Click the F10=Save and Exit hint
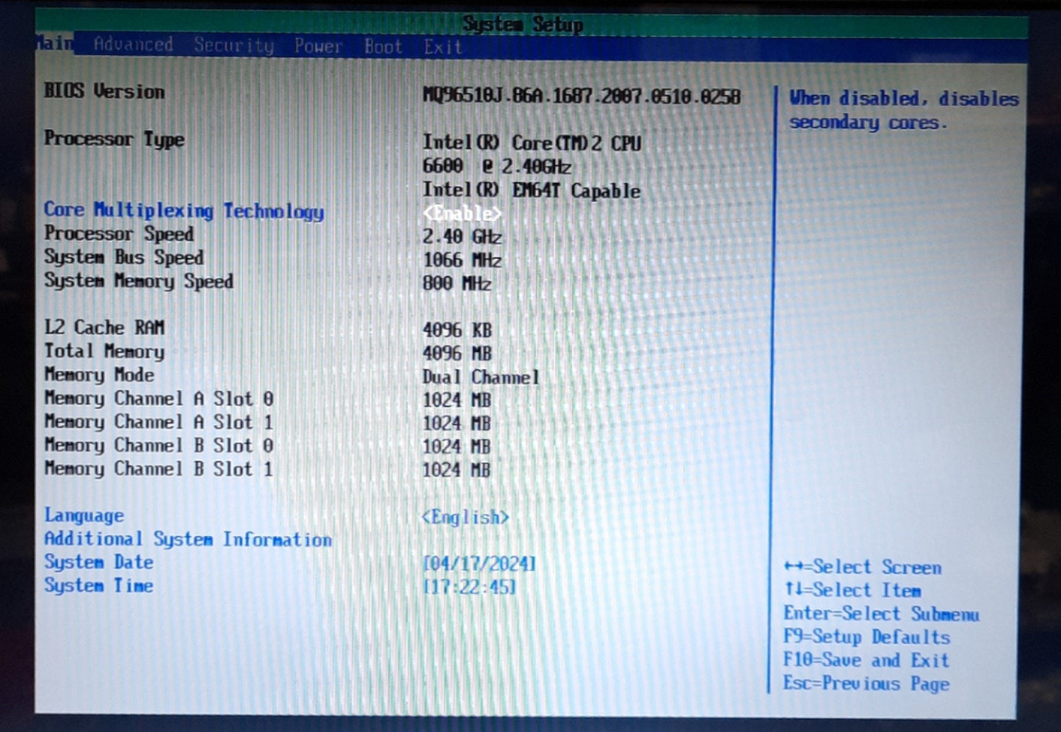Image resolution: width=1061 pixels, height=732 pixels. [866, 660]
